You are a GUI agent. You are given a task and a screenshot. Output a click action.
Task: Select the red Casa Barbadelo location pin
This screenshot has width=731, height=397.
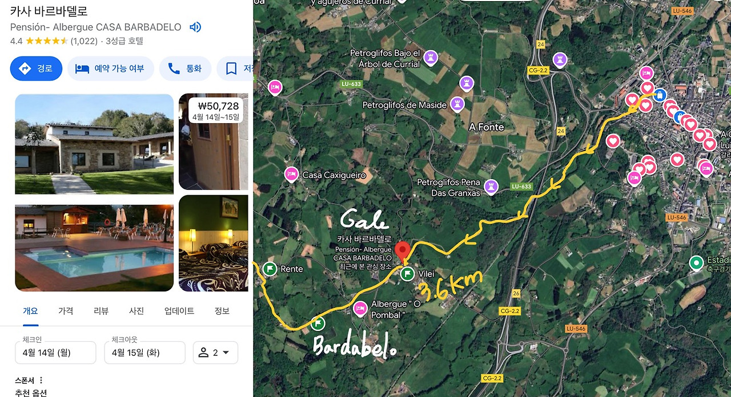click(x=401, y=251)
